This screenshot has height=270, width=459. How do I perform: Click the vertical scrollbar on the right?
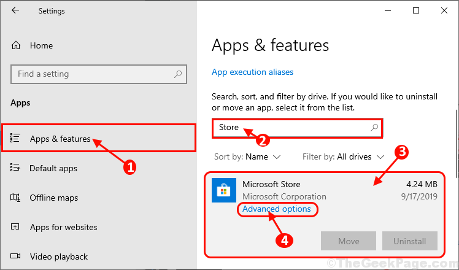click(x=456, y=144)
